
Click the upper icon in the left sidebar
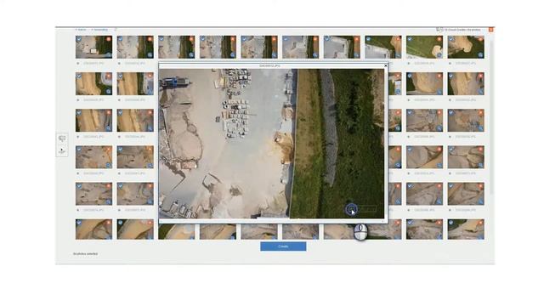click(62, 139)
